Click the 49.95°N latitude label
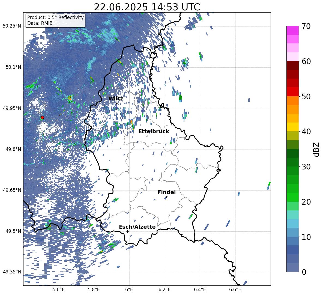The image size is (323, 295). 12,108
